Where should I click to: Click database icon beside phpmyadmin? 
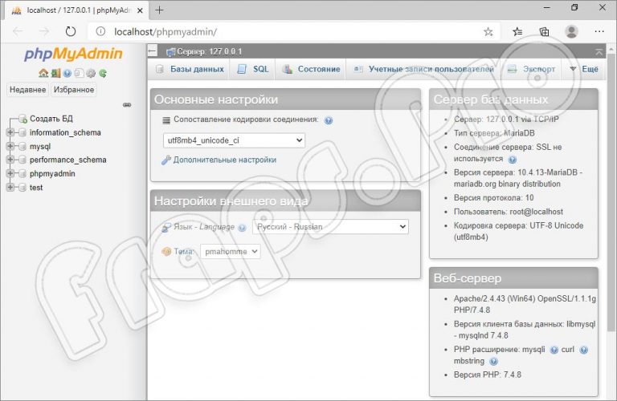pyautogui.click(x=22, y=173)
